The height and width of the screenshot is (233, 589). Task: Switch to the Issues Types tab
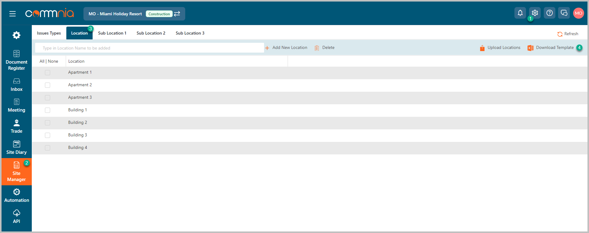tap(49, 33)
